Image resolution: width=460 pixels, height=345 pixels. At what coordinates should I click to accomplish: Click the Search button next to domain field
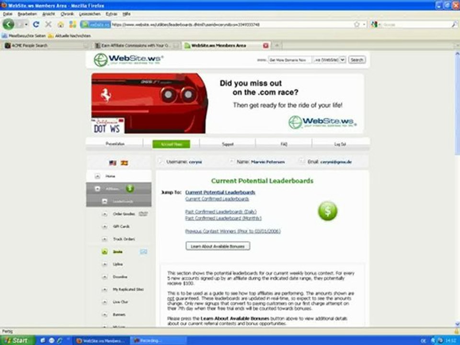pyautogui.click(x=356, y=60)
